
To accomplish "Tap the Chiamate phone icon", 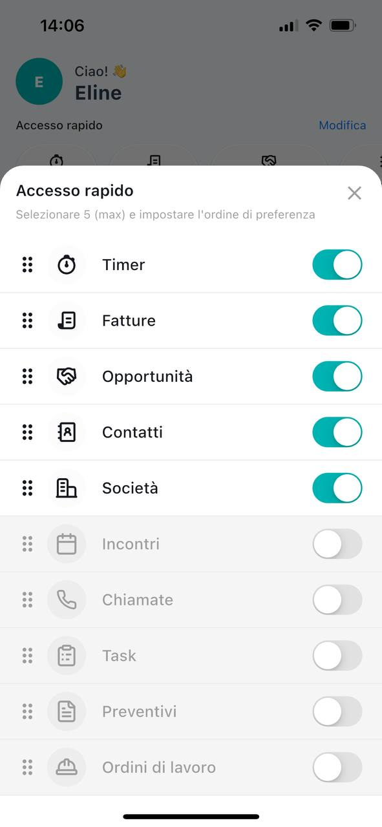I will (67, 600).
